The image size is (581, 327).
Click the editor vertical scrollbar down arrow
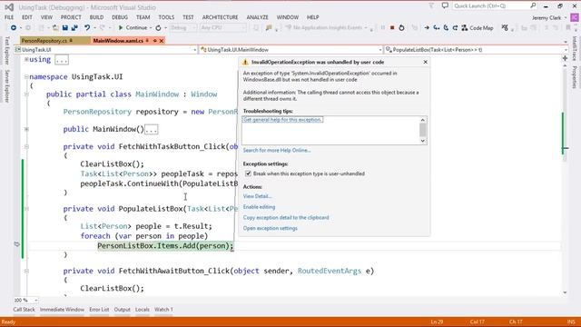click(565, 292)
